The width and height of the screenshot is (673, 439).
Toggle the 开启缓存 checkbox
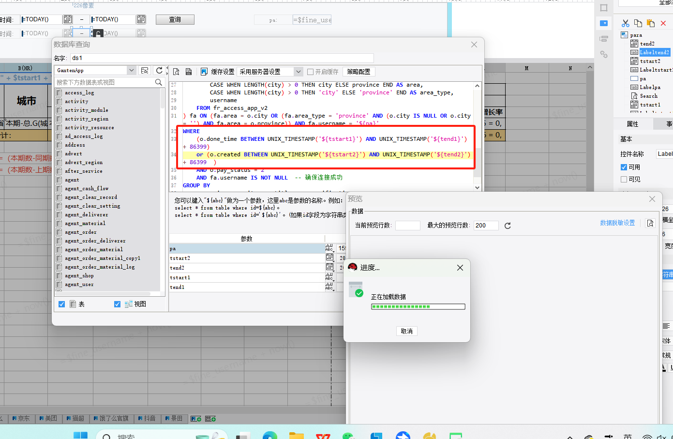[311, 72]
